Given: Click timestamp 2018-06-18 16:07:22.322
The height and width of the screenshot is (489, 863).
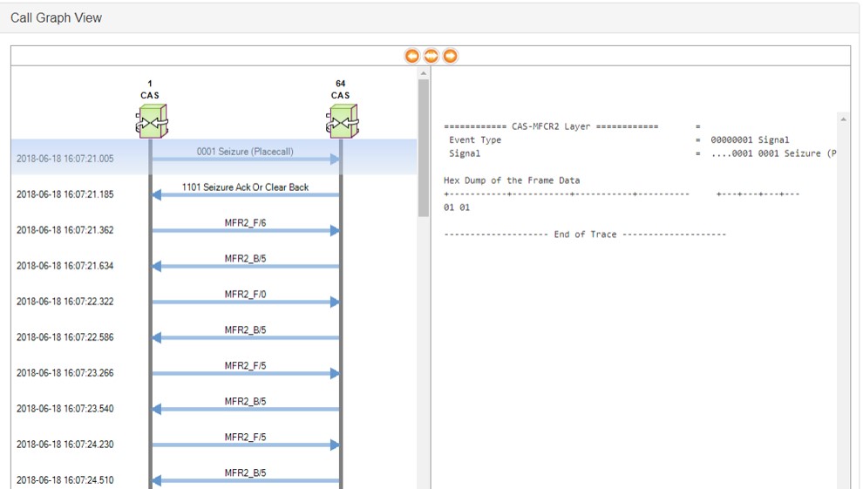Looking at the screenshot, I should 65,302.
